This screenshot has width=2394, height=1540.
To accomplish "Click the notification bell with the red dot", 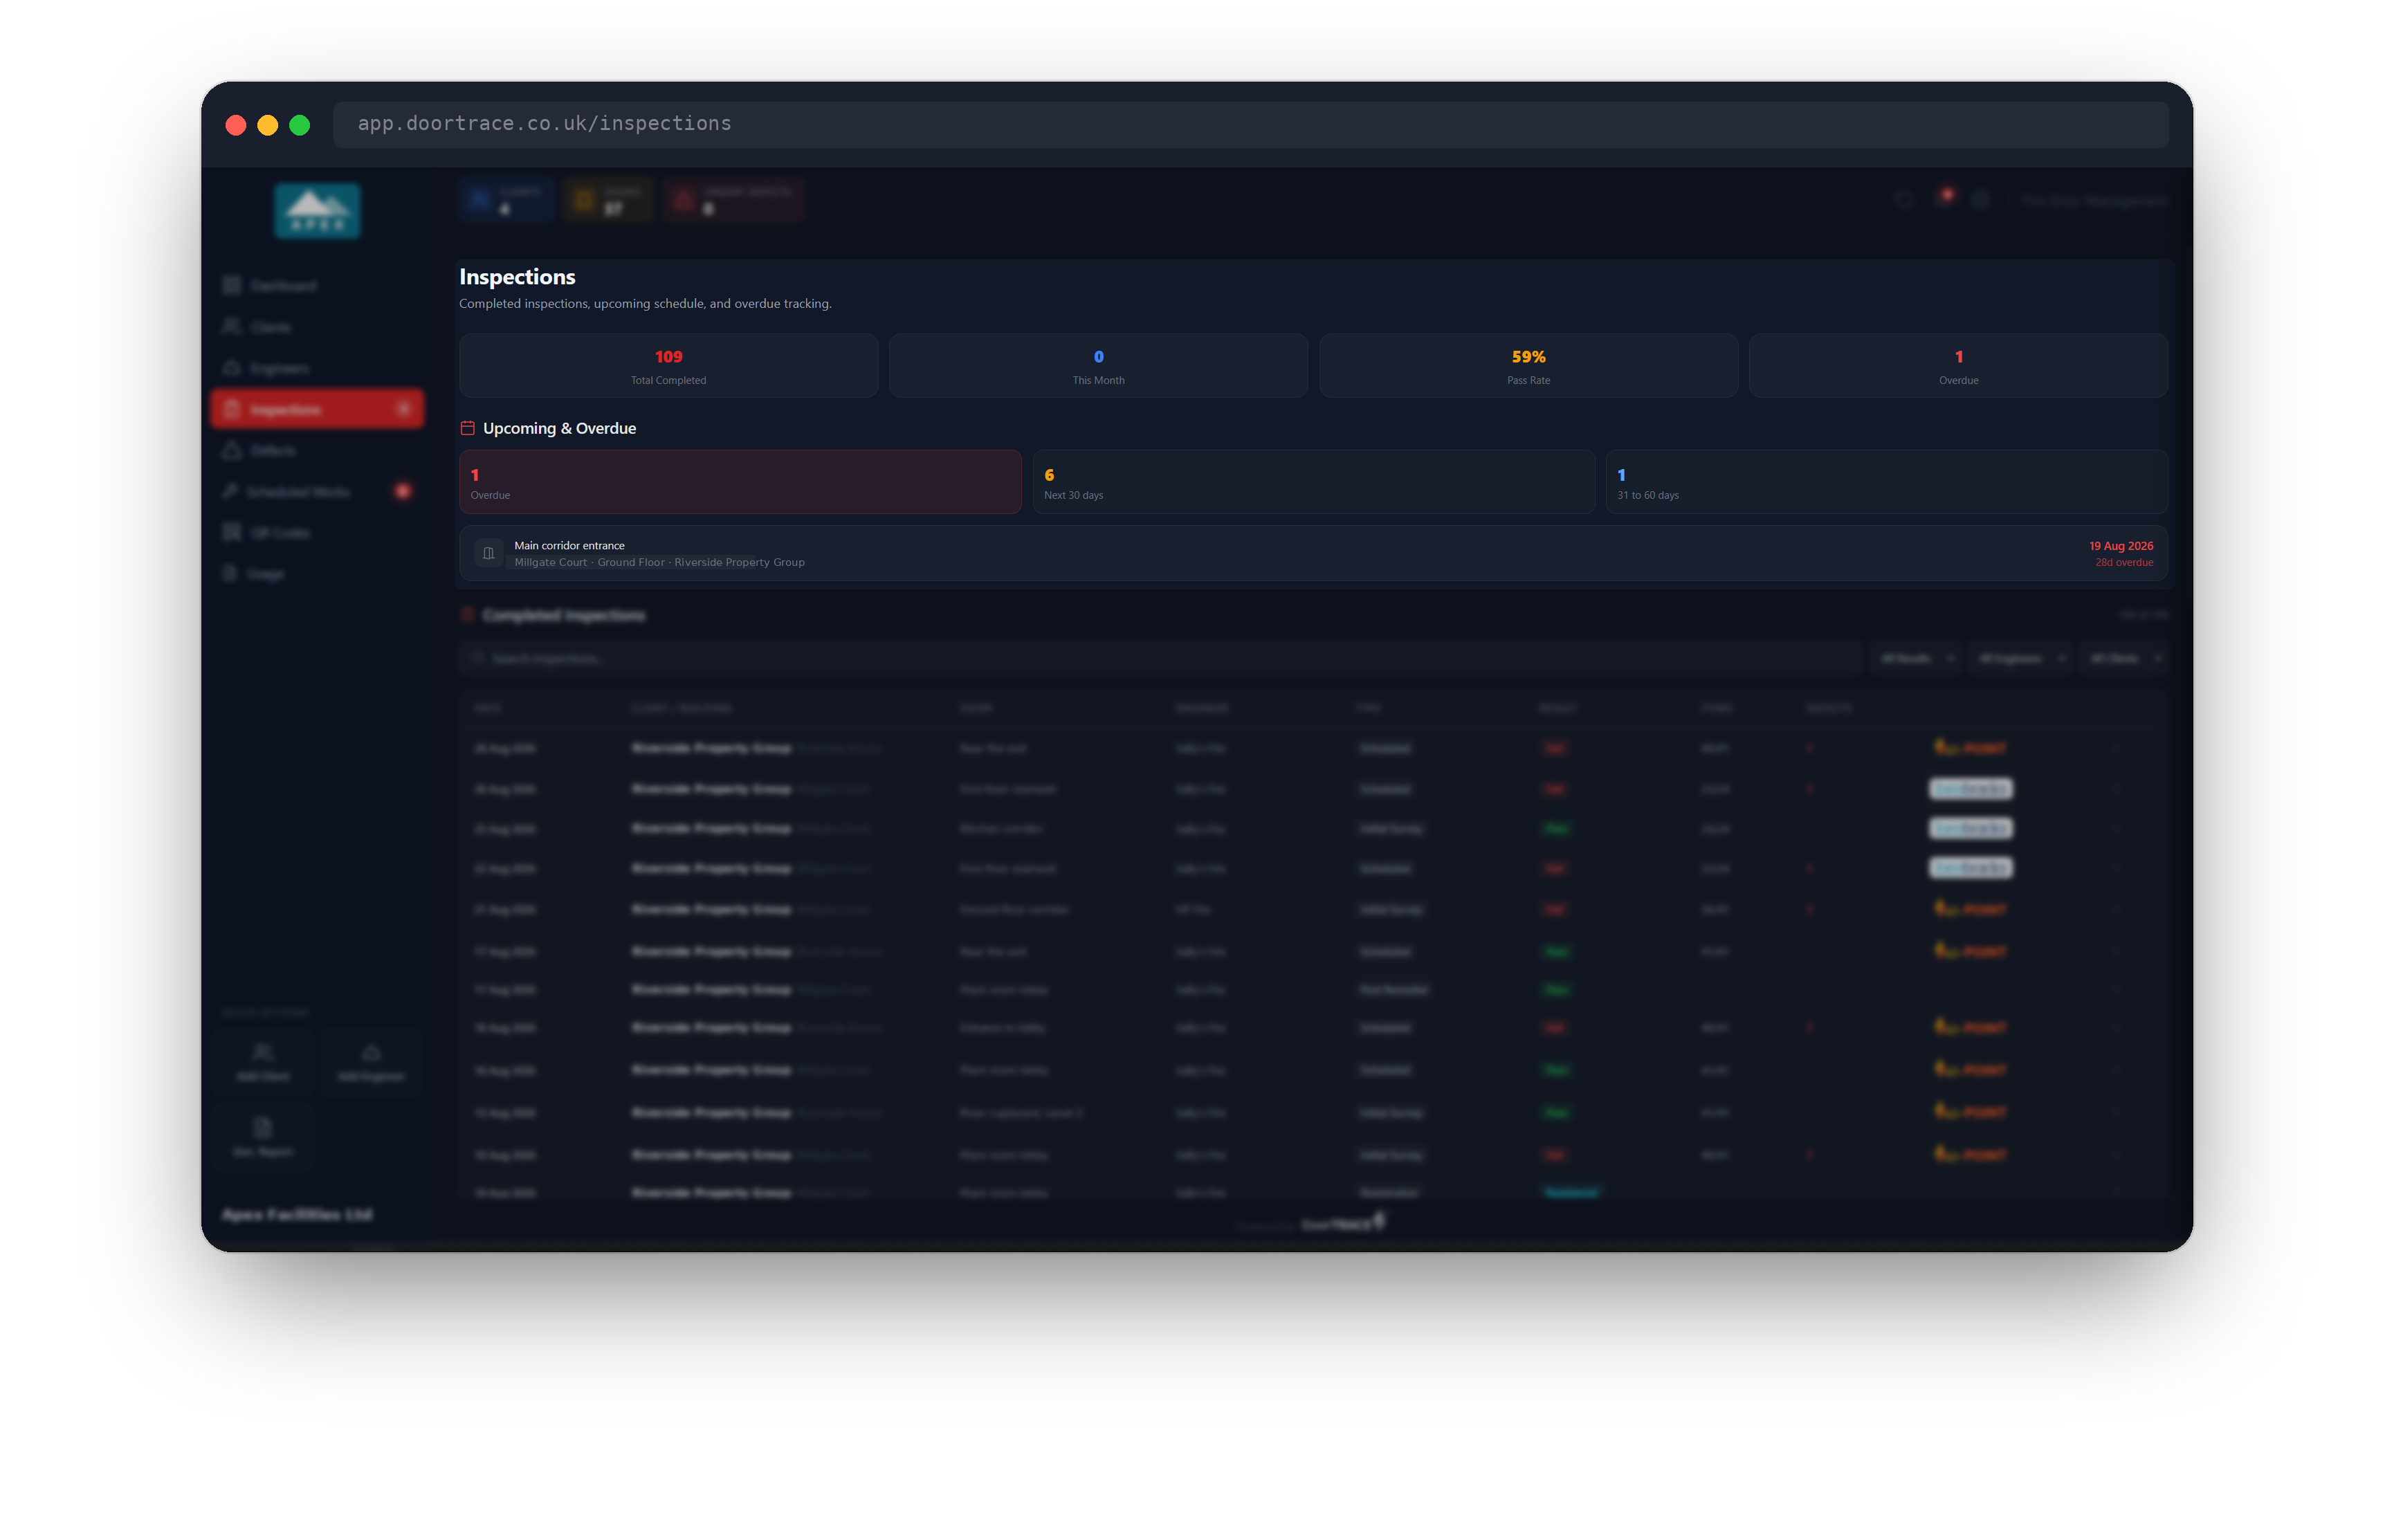I will tap(1943, 199).
